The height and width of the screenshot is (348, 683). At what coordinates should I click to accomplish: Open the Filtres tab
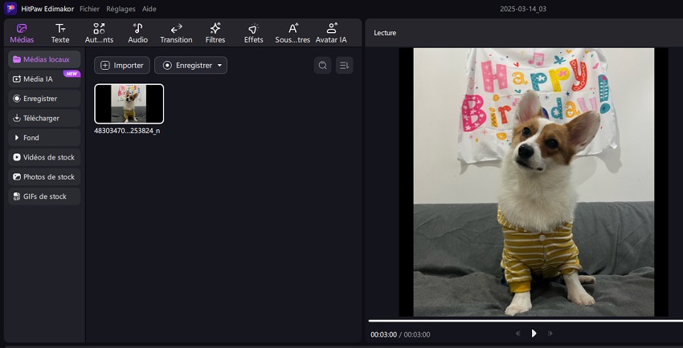click(215, 34)
